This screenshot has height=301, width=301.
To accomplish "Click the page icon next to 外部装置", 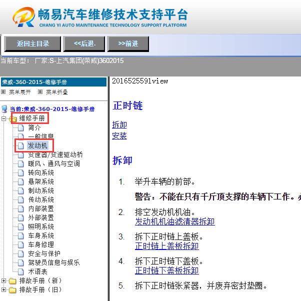I will (x=20, y=217).
